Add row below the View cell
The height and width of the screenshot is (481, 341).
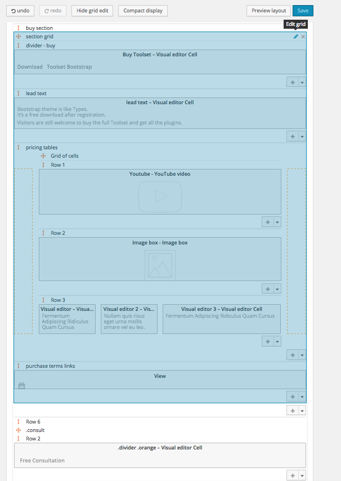[293, 397]
